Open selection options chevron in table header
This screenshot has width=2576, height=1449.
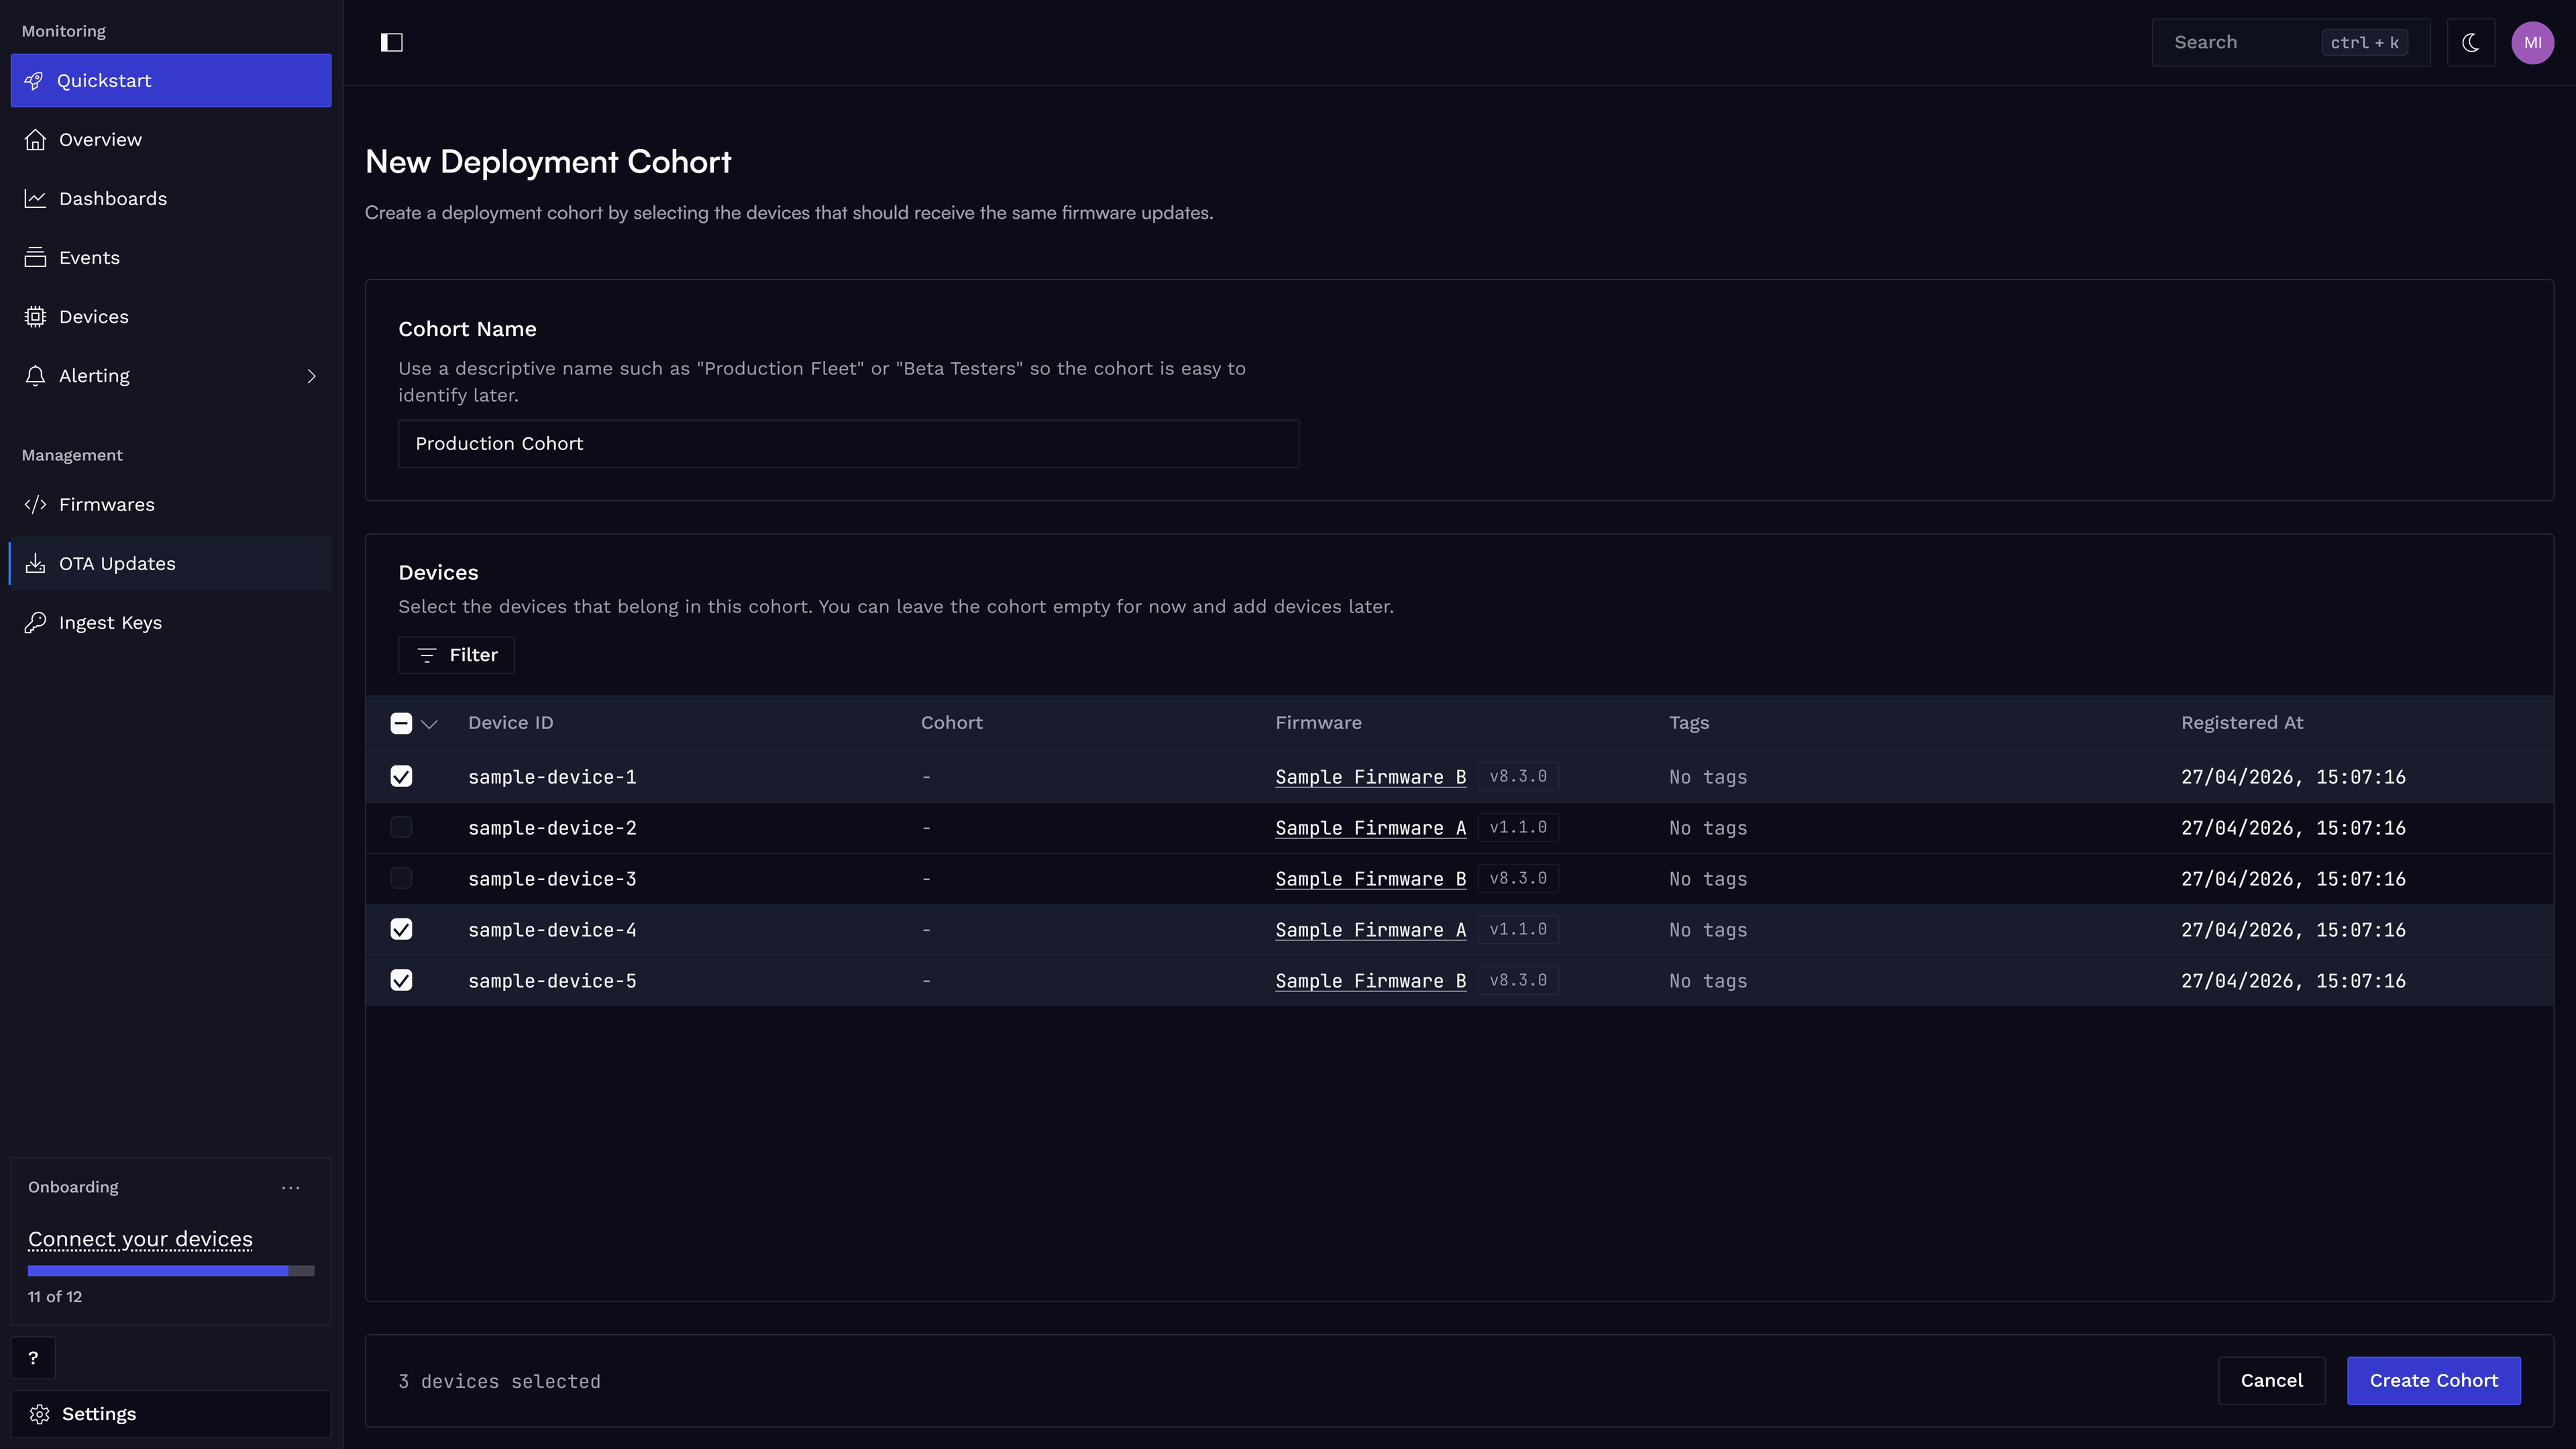430,724
